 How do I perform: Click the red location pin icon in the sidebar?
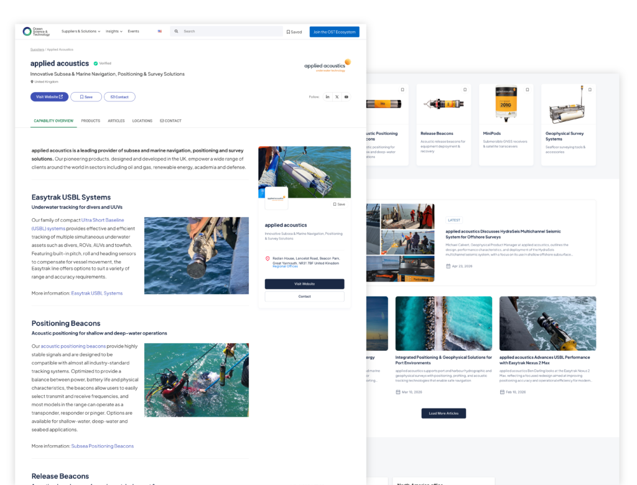tap(267, 258)
